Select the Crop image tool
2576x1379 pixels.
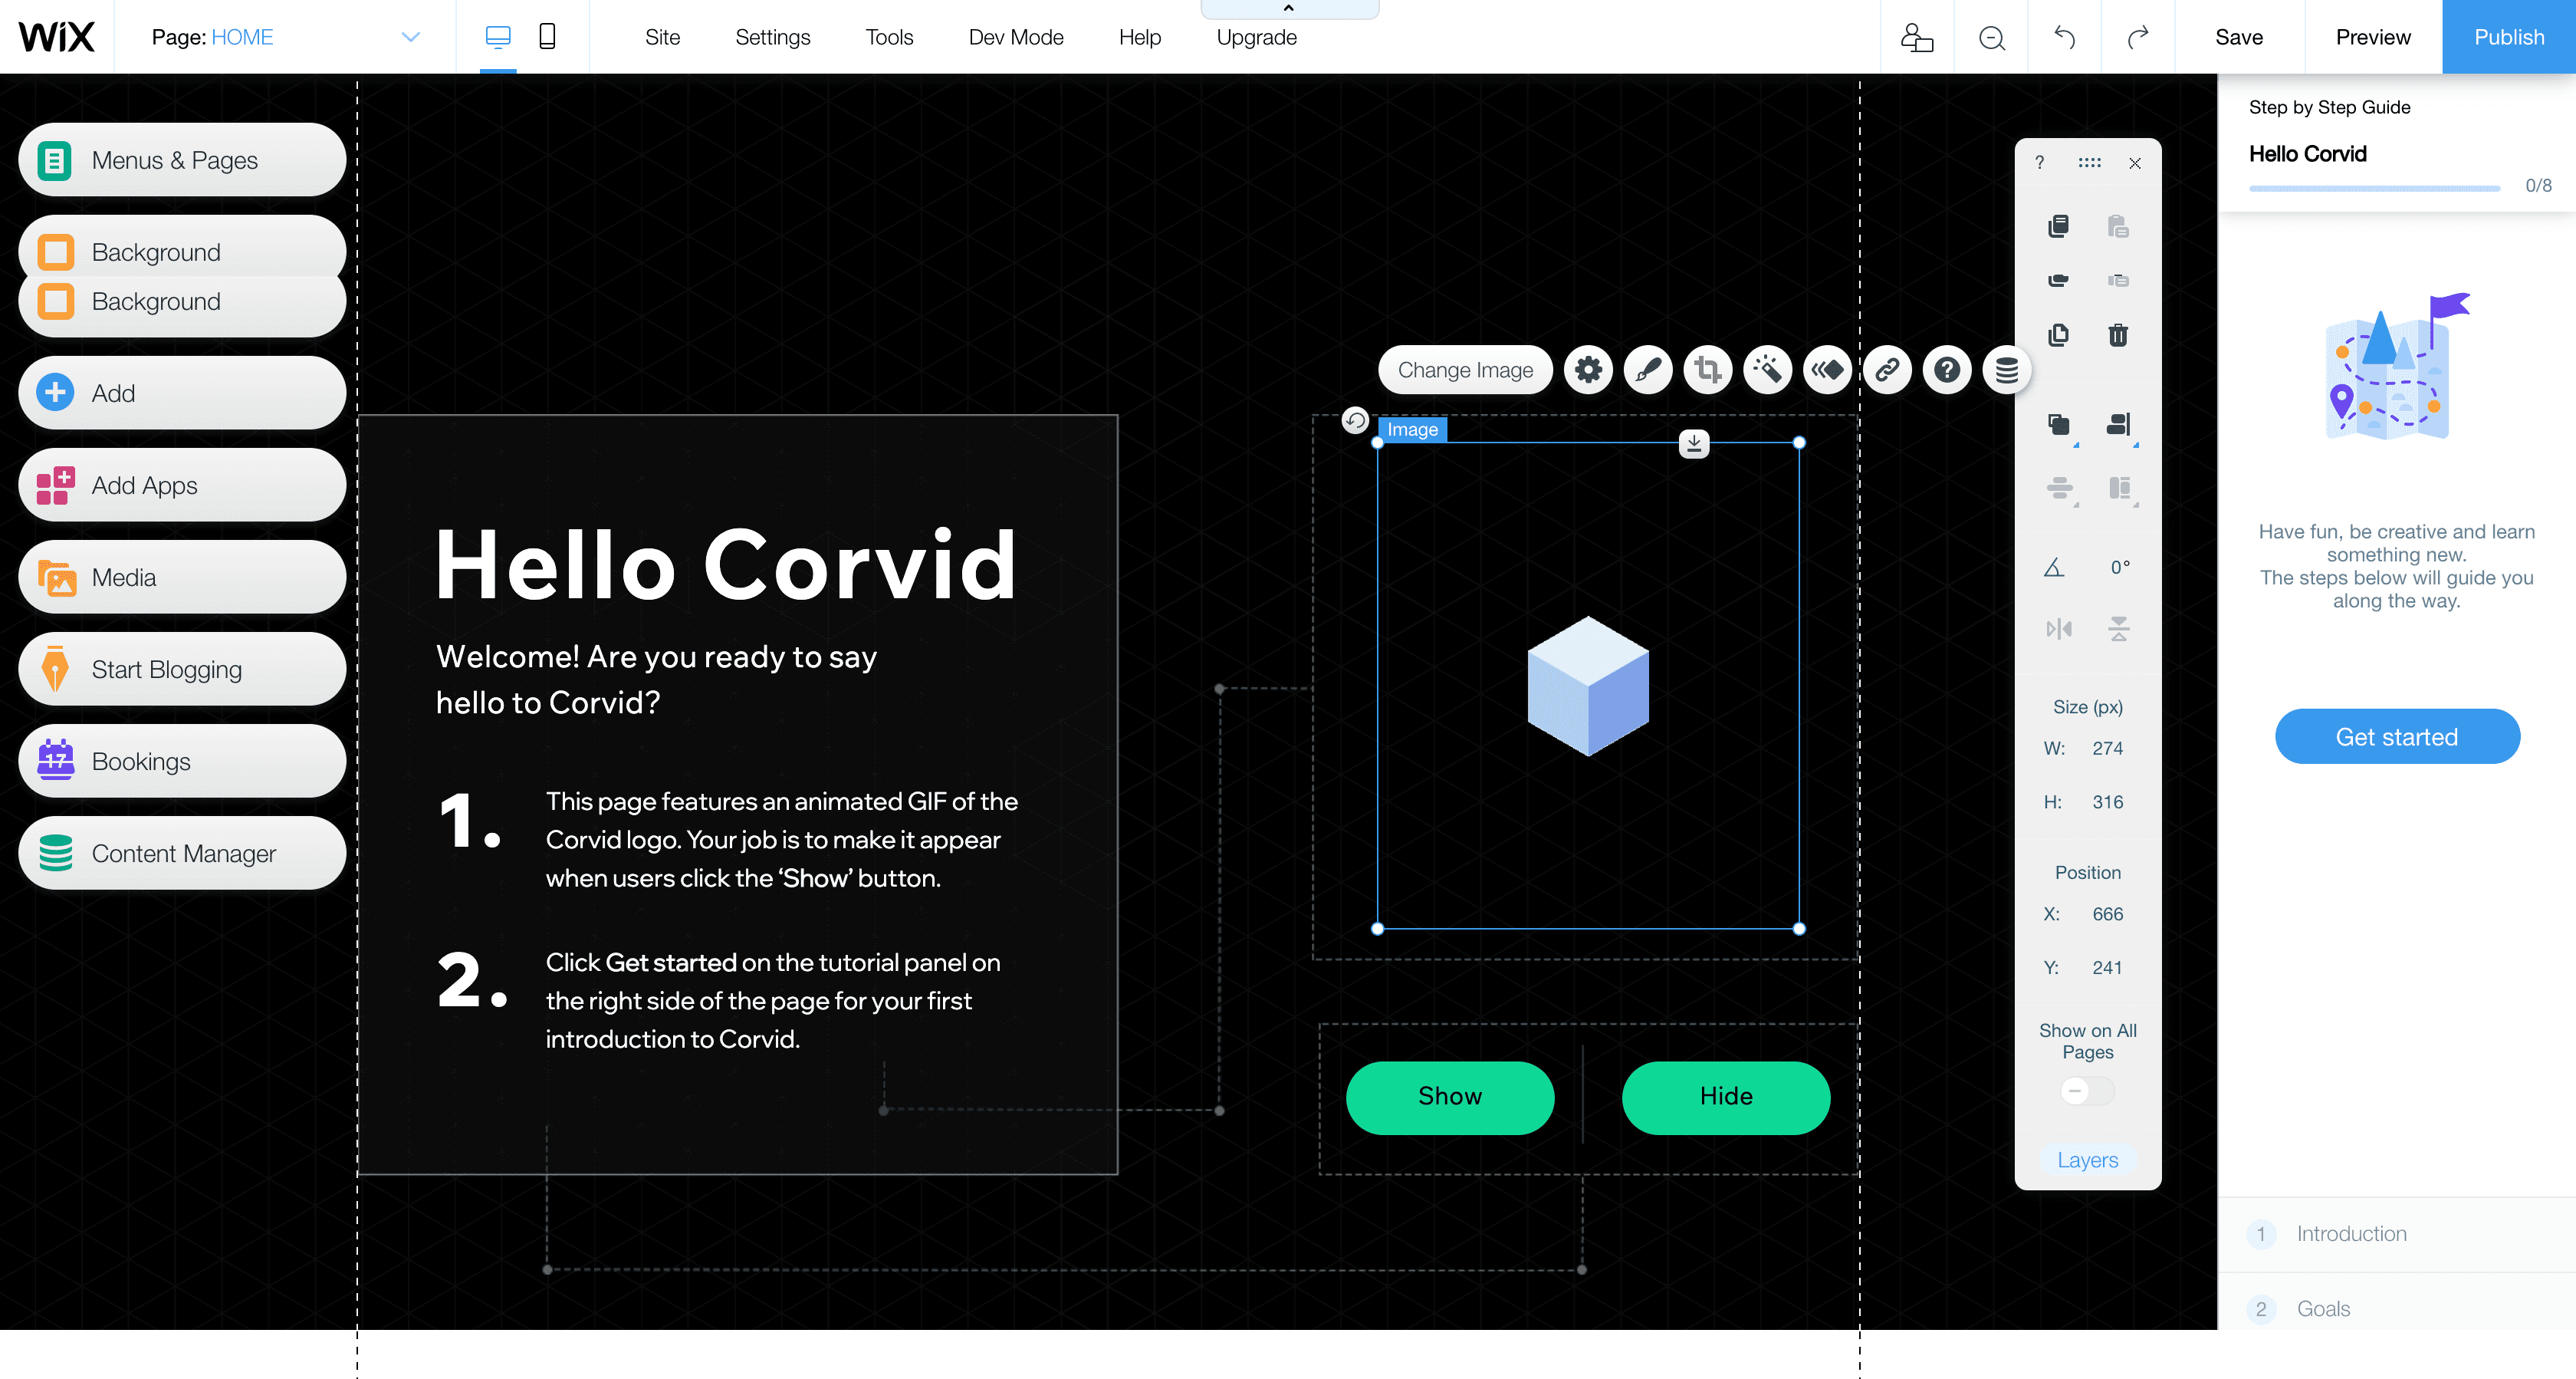click(x=1708, y=370)
